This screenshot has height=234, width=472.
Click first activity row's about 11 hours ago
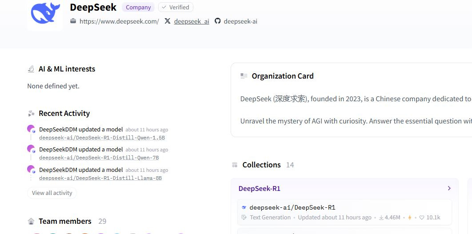(147, 130)
